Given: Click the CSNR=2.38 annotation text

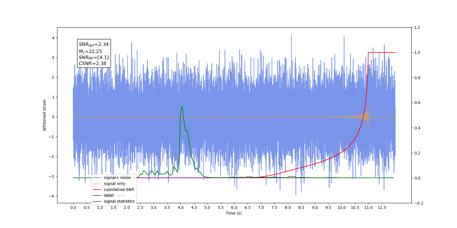Looking at the screenshot, I should pos(93,64).
